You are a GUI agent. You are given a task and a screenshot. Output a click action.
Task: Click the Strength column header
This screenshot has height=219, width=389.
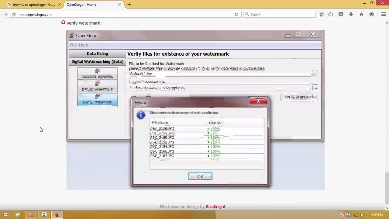(215, 123)
